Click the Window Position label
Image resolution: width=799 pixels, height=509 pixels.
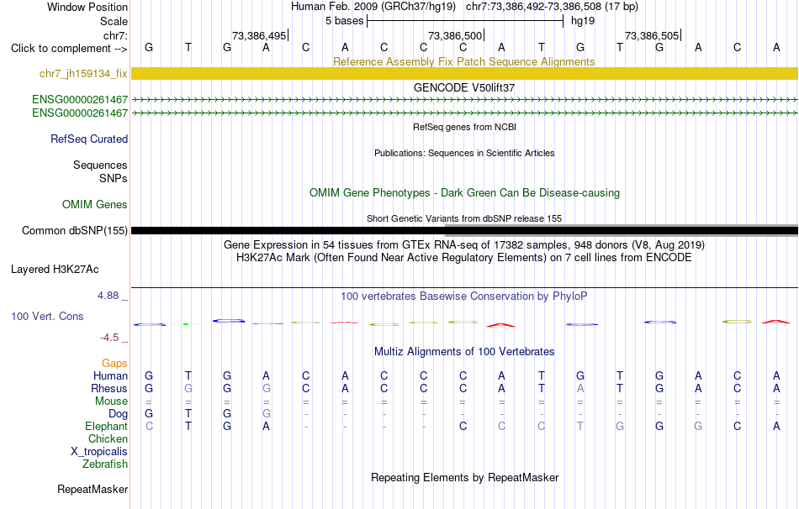pyautogui.click(x=87, y=7)
